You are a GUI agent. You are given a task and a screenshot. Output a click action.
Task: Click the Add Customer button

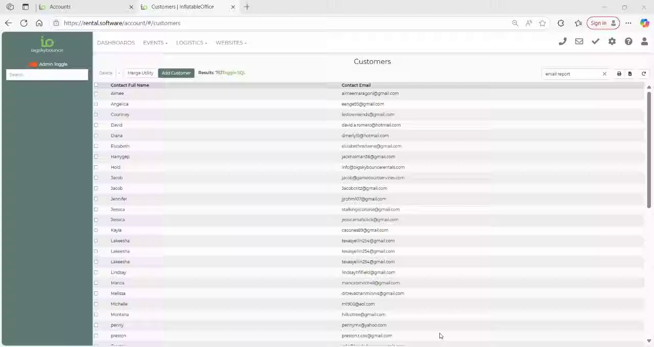176,73
